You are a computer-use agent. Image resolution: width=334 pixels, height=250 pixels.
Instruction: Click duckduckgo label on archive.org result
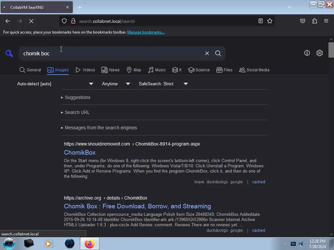217,230
